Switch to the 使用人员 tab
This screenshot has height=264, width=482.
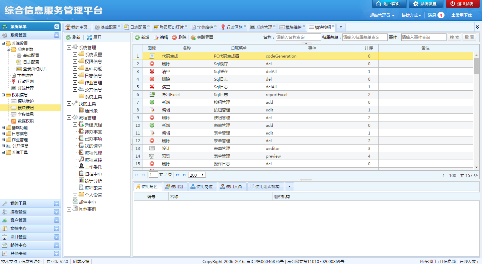coord(232,186)
